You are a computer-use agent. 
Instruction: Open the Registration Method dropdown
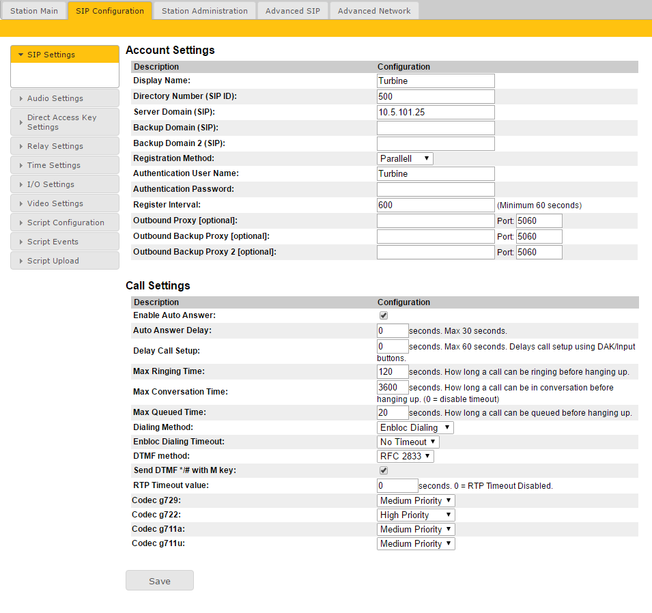click(x=406, y=158)
